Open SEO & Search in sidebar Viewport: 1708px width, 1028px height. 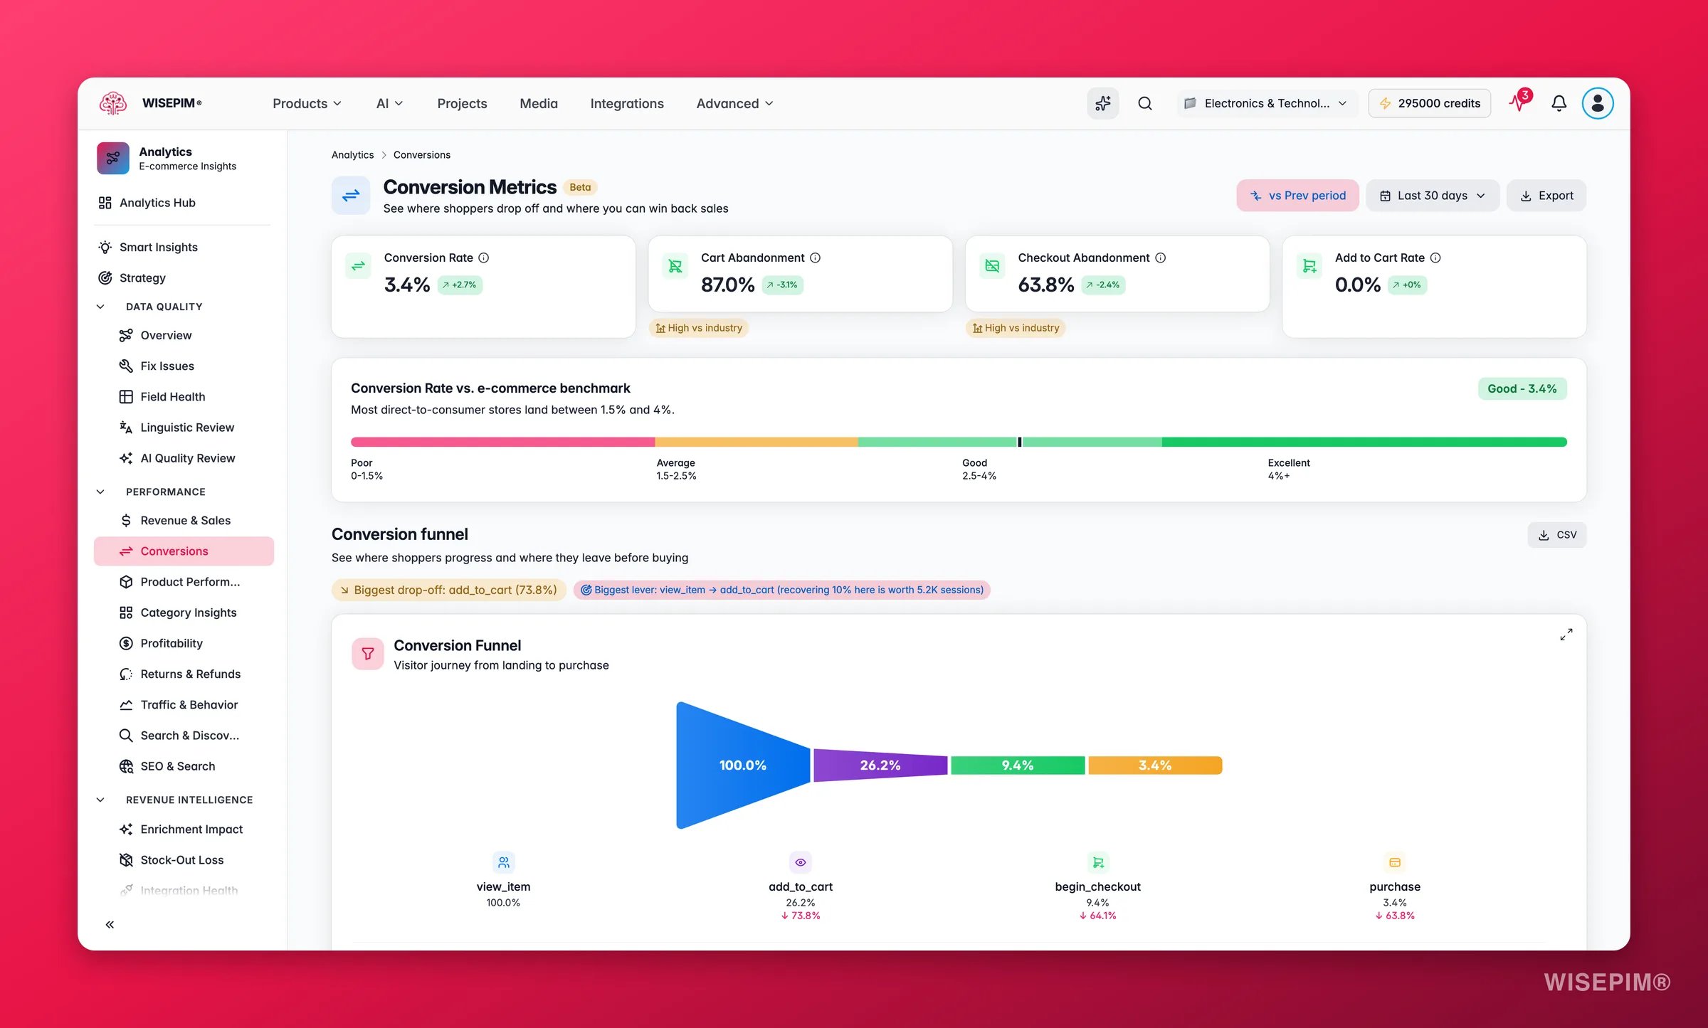pyautogui.click(x=184, y=766)
